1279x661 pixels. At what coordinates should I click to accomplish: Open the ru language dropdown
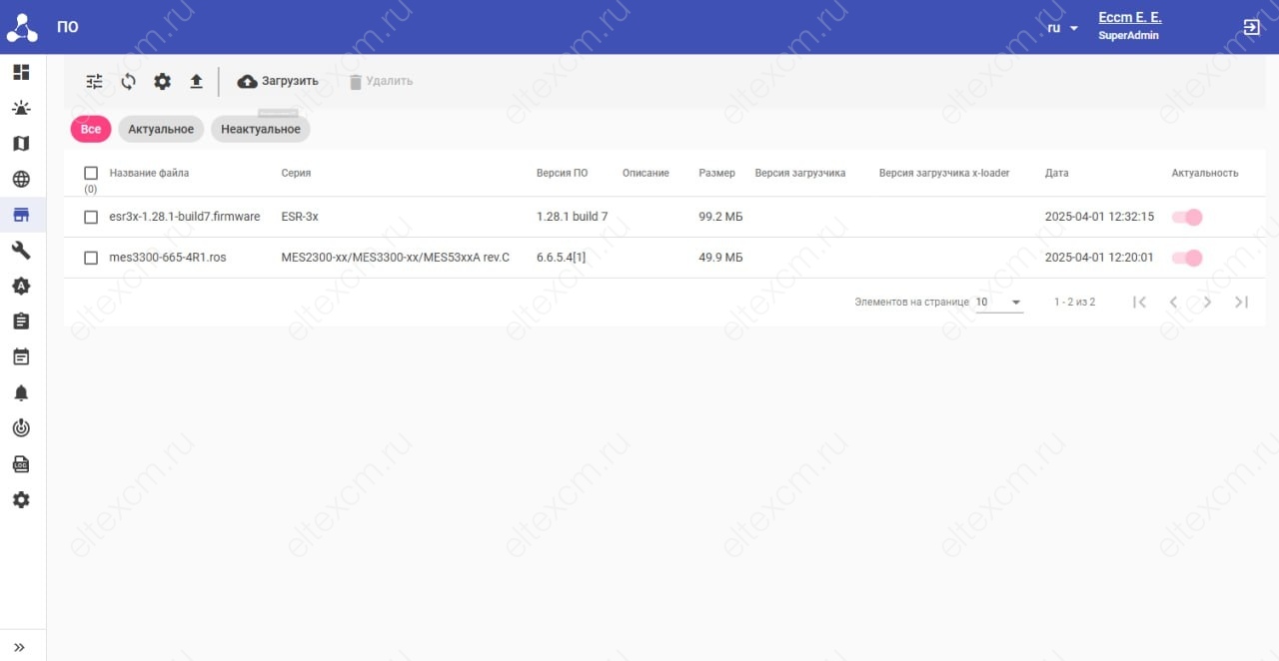coord(1063,28)
